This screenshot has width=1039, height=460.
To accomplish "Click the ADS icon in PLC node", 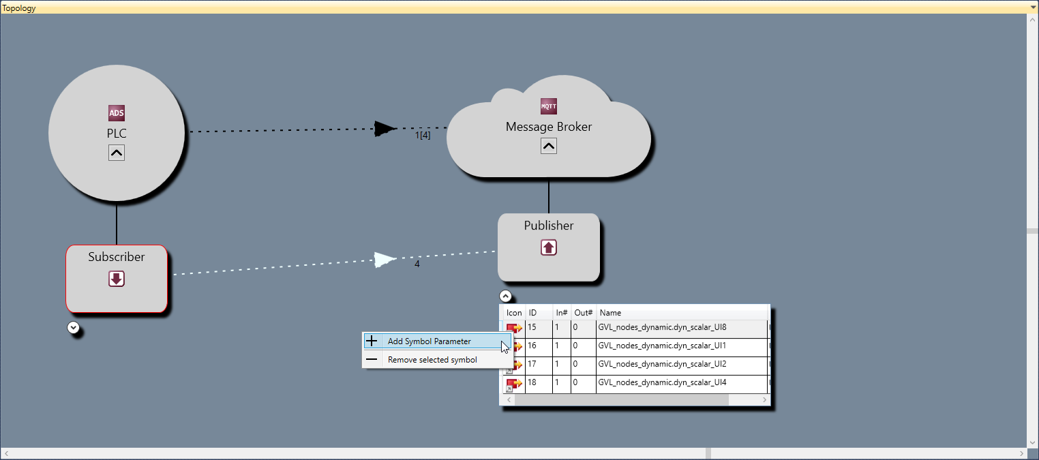I will pyautogui.click(x=117, y=113).
